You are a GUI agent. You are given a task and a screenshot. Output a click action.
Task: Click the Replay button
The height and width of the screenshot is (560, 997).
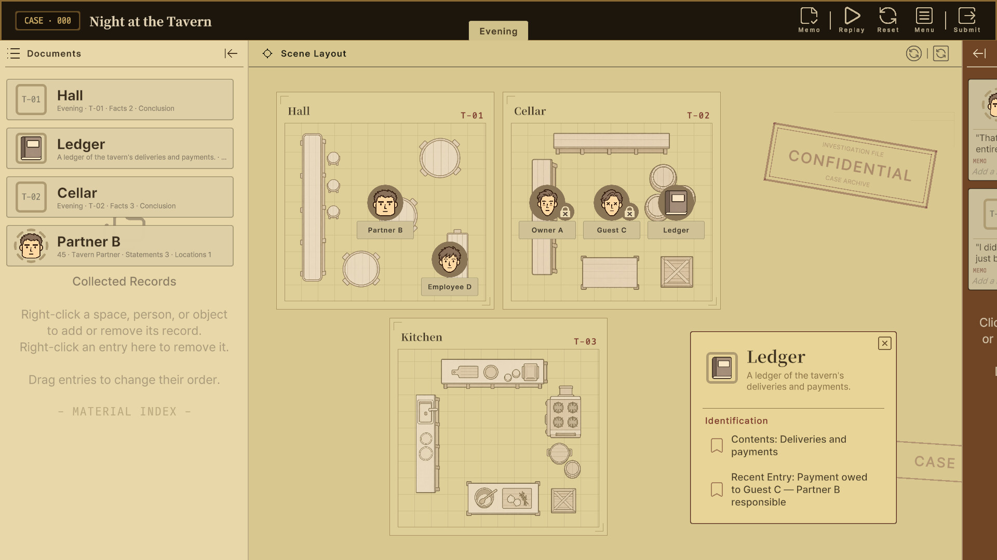click(x=852, y=20)
